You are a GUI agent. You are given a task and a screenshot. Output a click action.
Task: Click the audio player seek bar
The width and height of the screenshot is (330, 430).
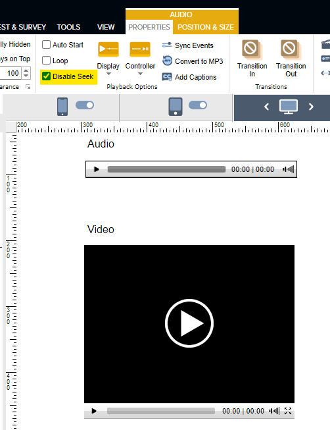tap(166, 169)
